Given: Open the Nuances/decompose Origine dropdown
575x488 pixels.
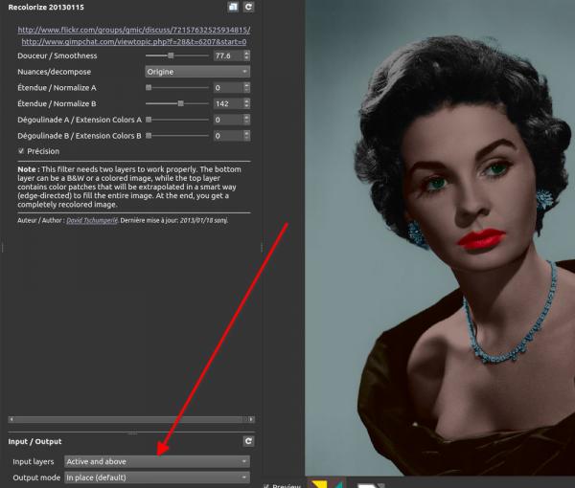Looking at the screenshot, I should (x=197, y=72).
